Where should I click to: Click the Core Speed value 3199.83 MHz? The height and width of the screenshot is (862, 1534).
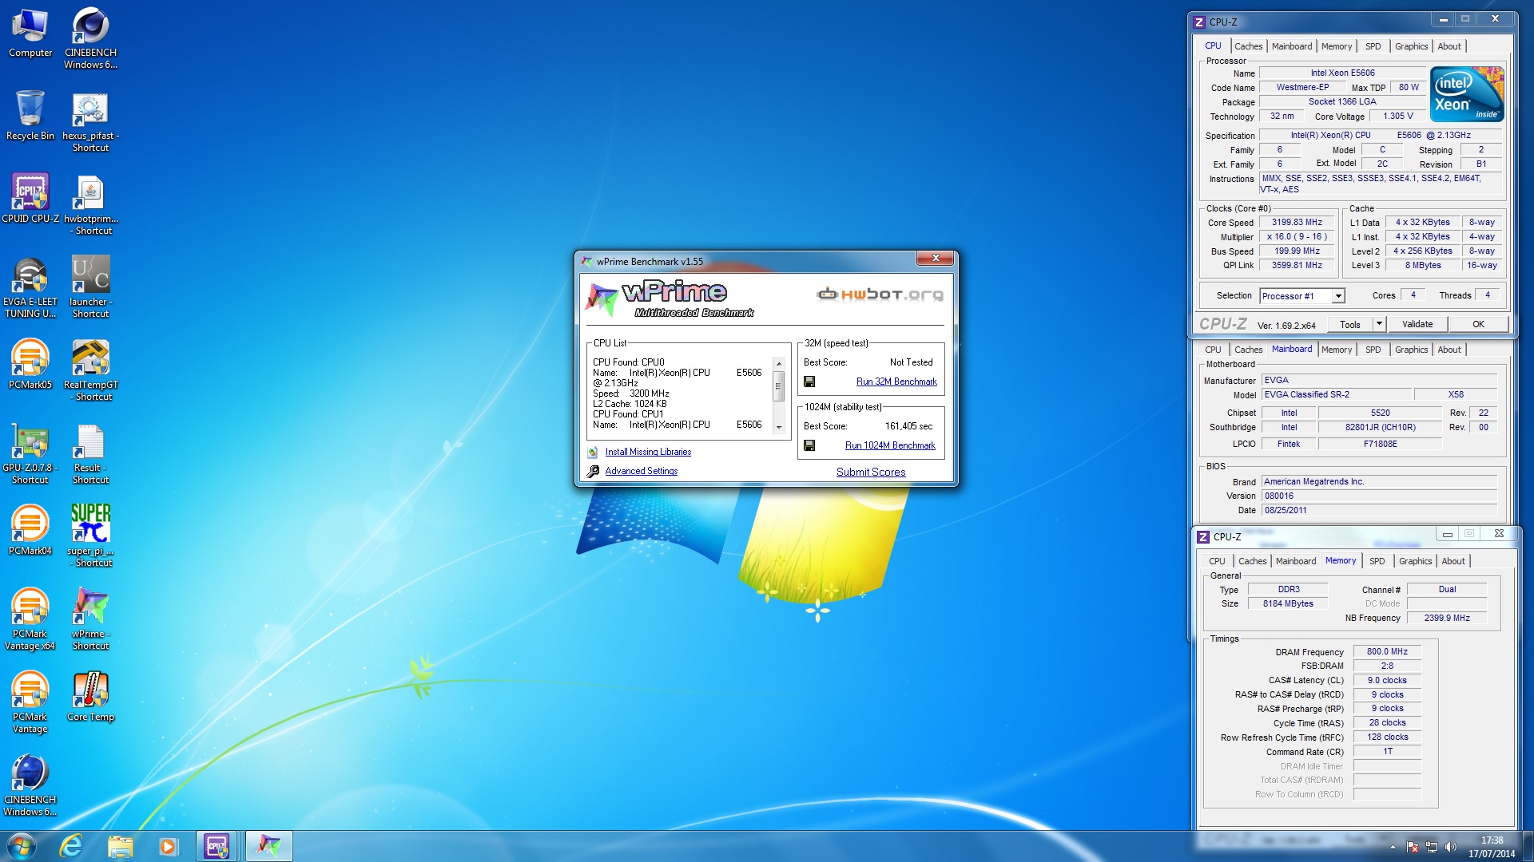click(1297, 223)
